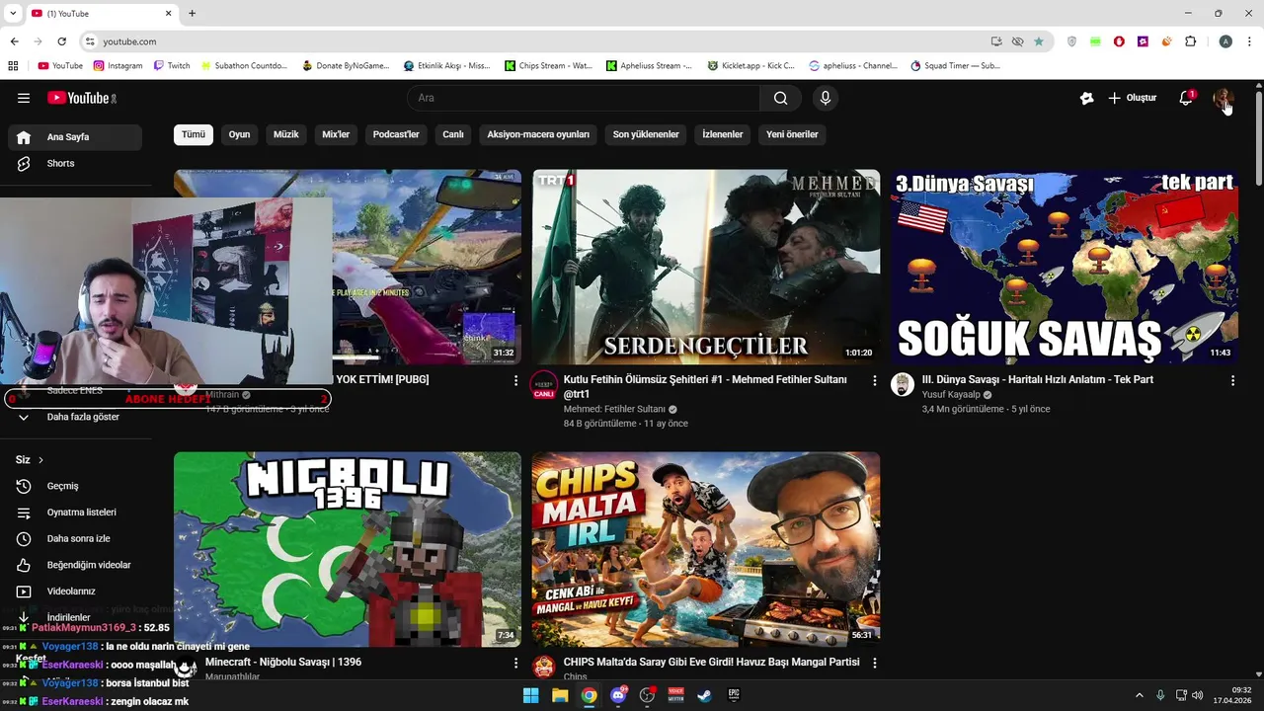Click the YouTube logo

pos(82,98)
